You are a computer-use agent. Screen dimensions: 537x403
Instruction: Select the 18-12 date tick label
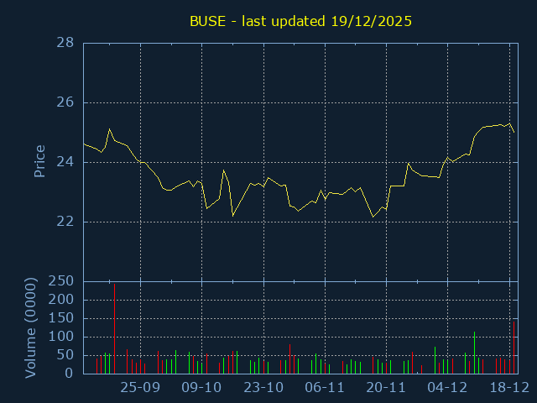click(x=508, y=388)
